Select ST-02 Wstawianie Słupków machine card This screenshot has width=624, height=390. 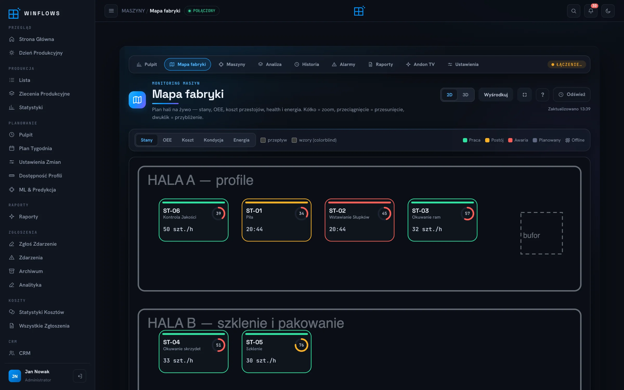coord(359,220)
